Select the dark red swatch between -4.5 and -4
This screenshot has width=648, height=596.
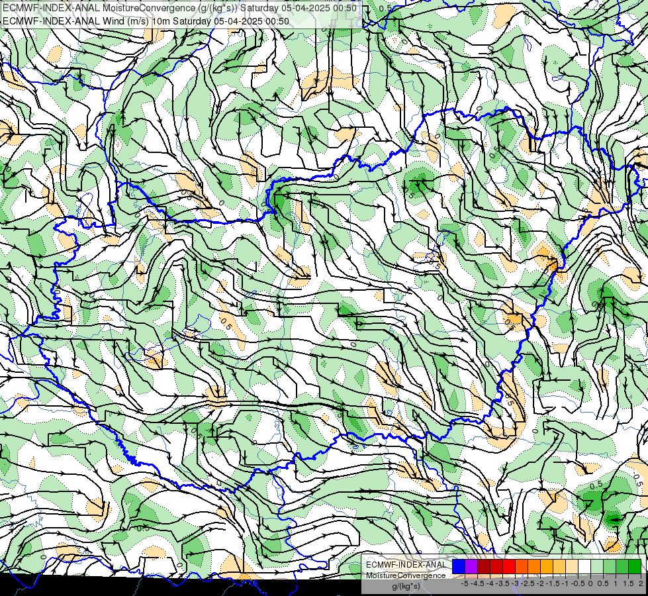pos(484,567)
